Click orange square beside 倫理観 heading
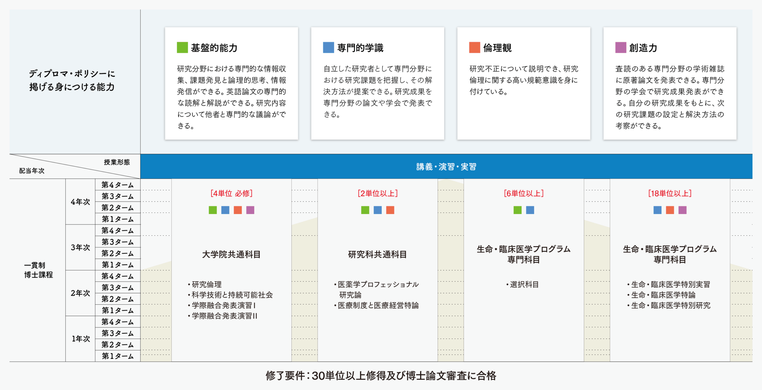 [x=474, y=48]
